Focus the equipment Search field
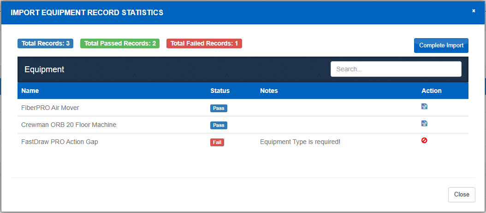The image size is (486, 213). pyautogui.click(x=396, y=69)
